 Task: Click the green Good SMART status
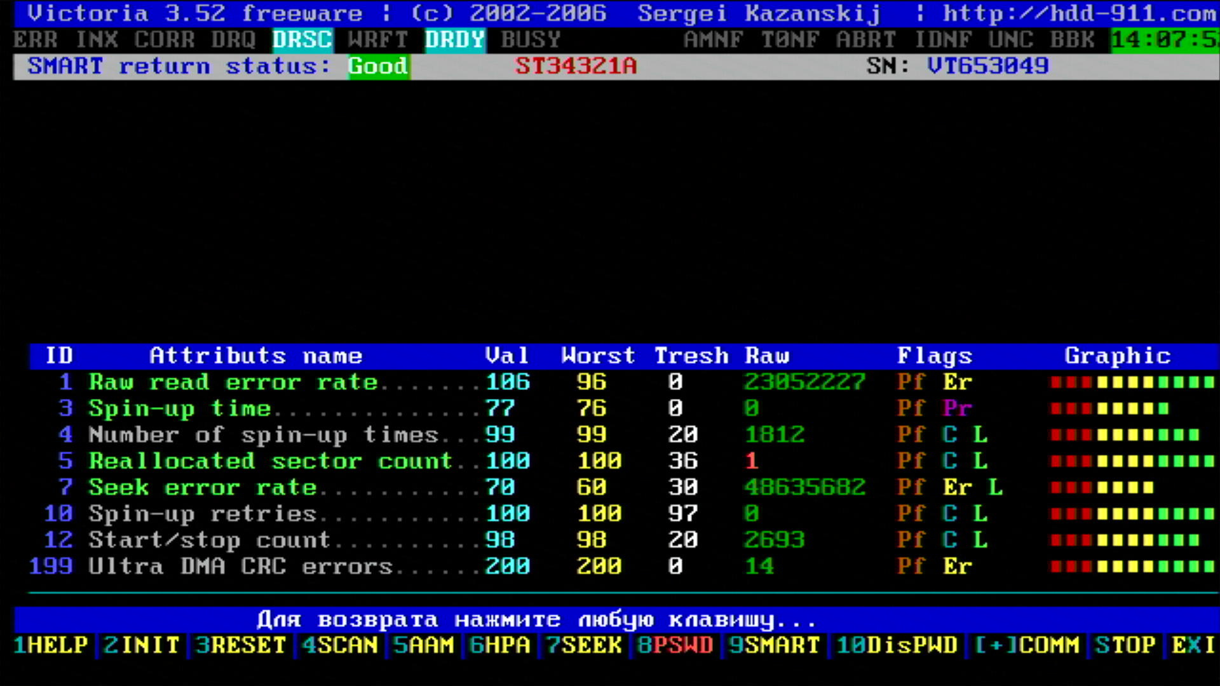(x=378, y=66)
